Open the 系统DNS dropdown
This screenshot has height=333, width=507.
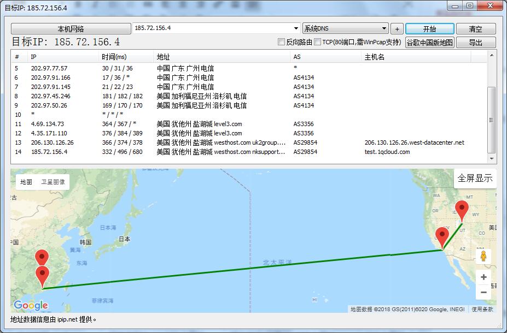pyautogui.click(x=384, y=28)
